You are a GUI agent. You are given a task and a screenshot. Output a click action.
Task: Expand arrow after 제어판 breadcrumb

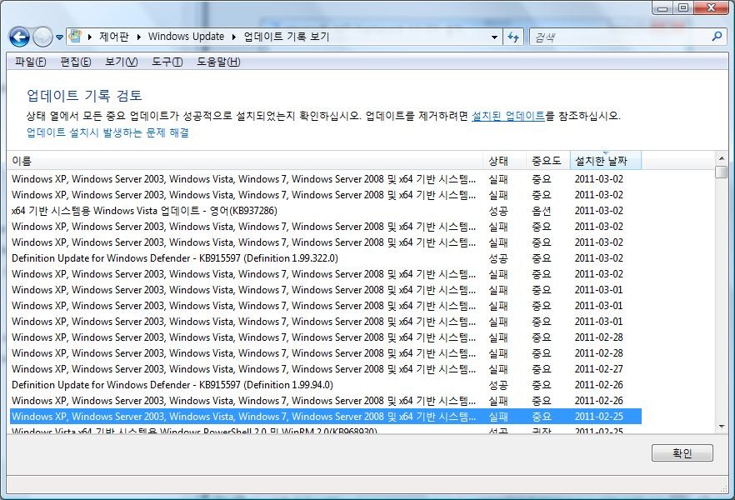tap(138, 37)
